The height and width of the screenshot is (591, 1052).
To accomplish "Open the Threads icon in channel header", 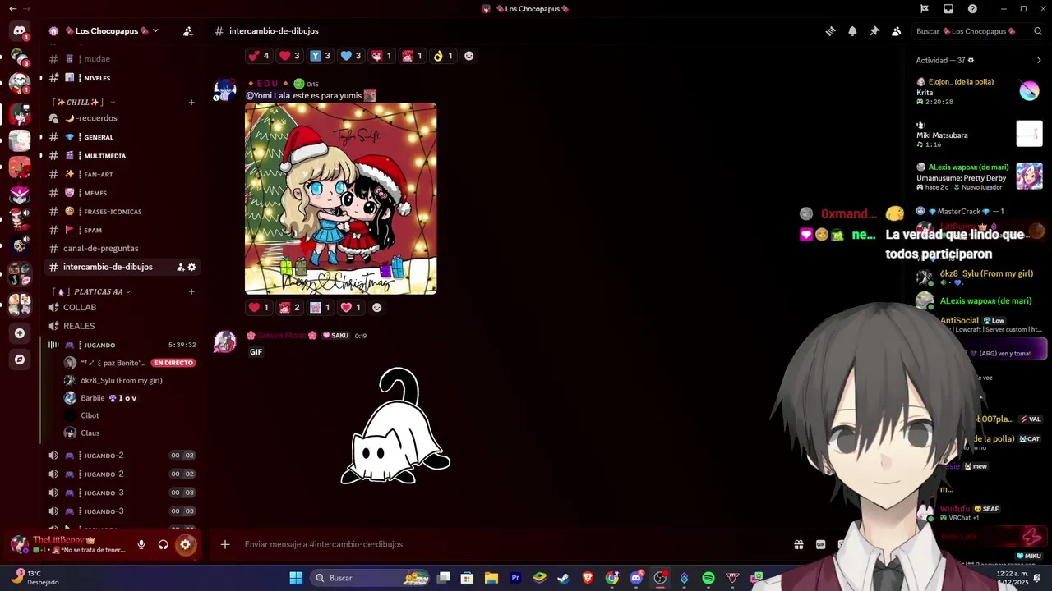I will coord(830,31).
